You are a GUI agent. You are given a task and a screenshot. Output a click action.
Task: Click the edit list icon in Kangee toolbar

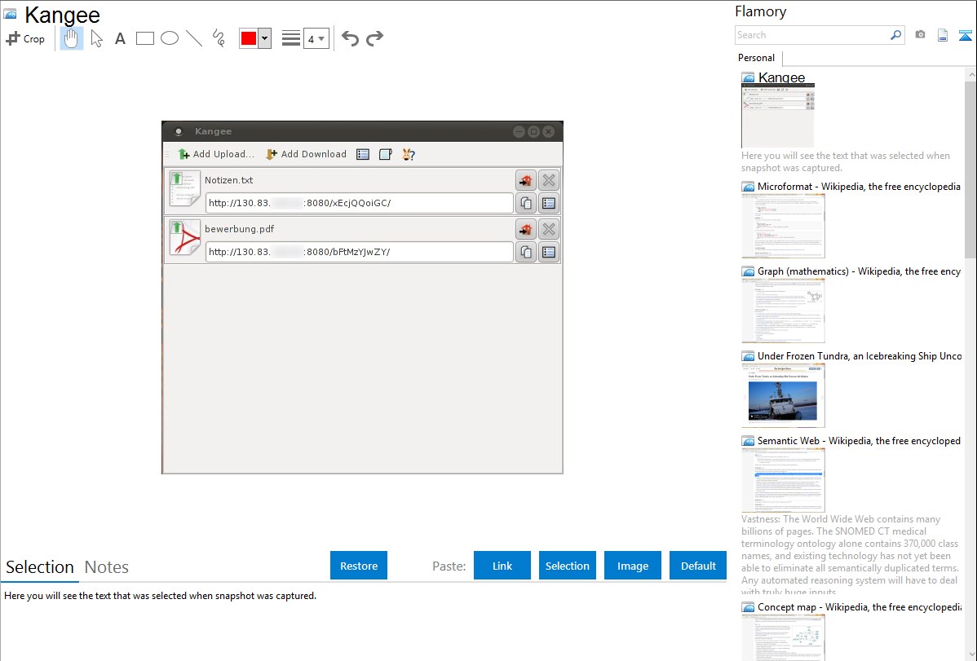coord(386,154)
